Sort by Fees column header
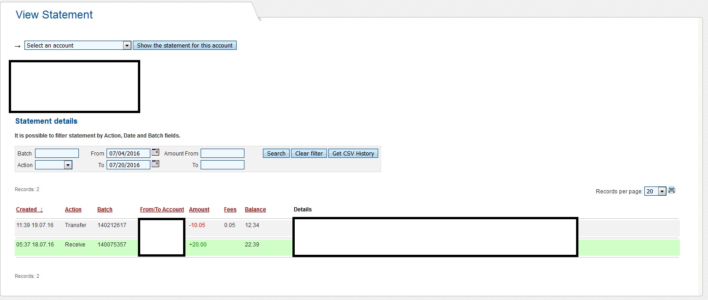708x300 pixels. coord(230,210)
